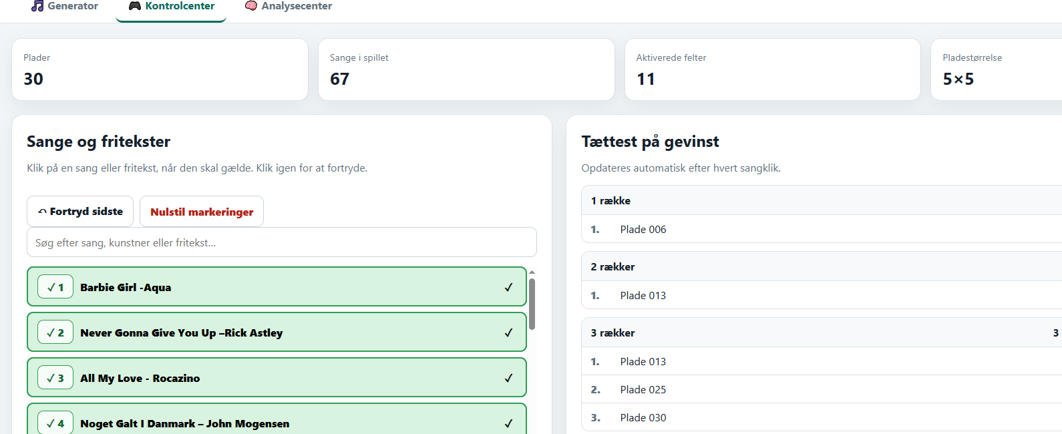Click the 1 række group header

822,200
